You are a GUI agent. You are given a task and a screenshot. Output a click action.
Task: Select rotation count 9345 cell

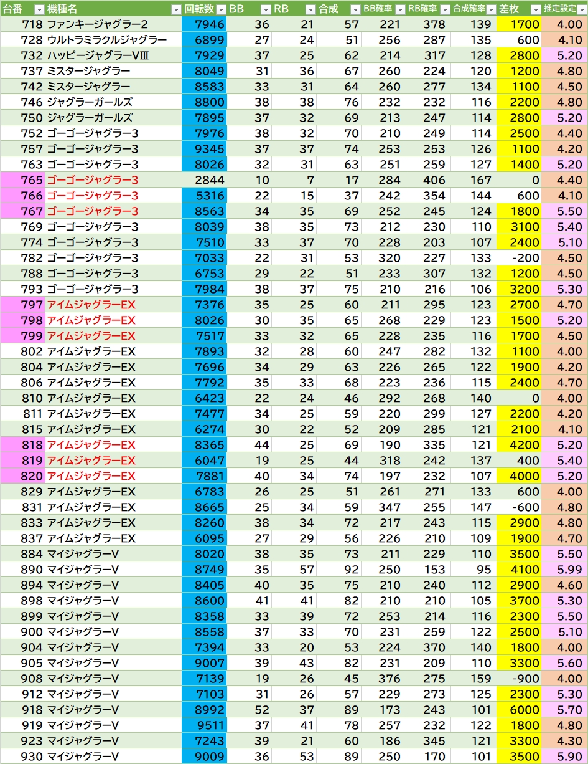pyautogui.click(x=204, y=149)
